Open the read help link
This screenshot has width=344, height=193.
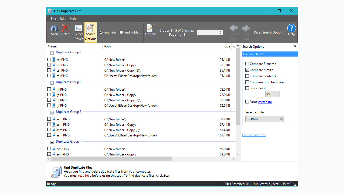tap(85, 176)
